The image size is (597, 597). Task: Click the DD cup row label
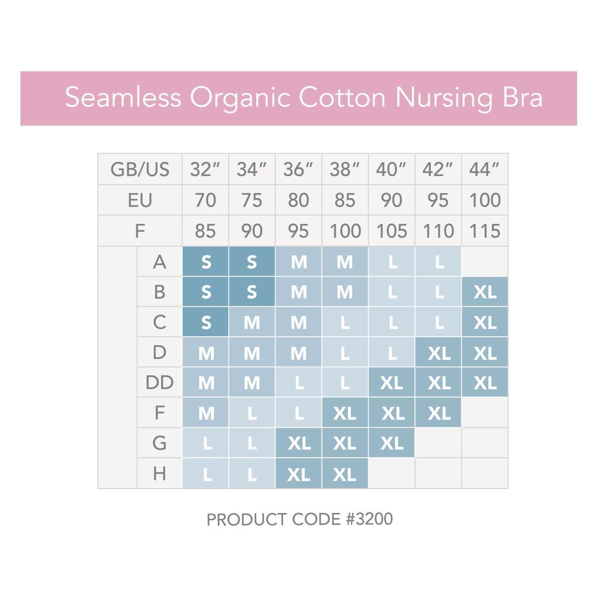[x=159, y=383]
